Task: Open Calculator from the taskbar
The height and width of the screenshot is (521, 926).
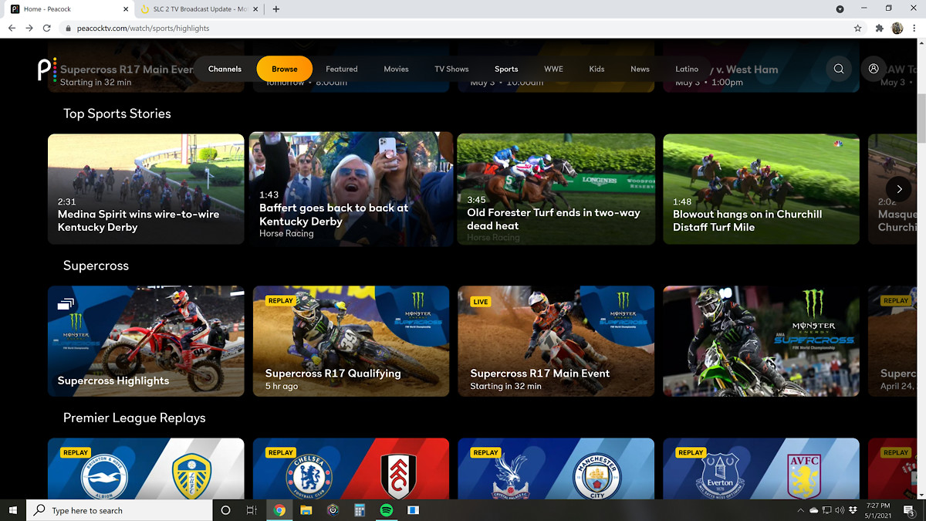Action: click(x=360, y=510)
